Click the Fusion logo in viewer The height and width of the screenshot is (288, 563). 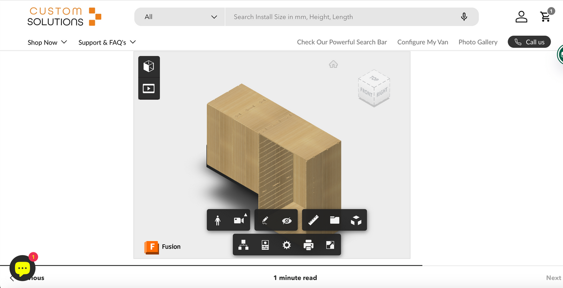pos(162,247)
